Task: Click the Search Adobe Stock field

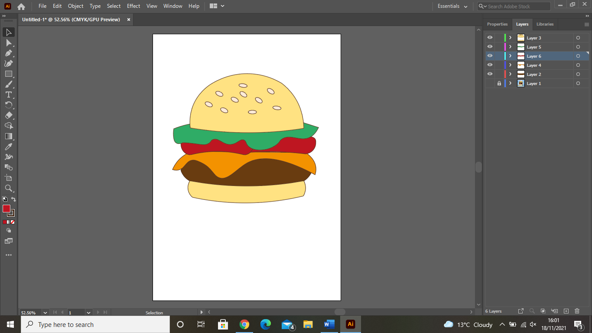Action: point(514,7)
